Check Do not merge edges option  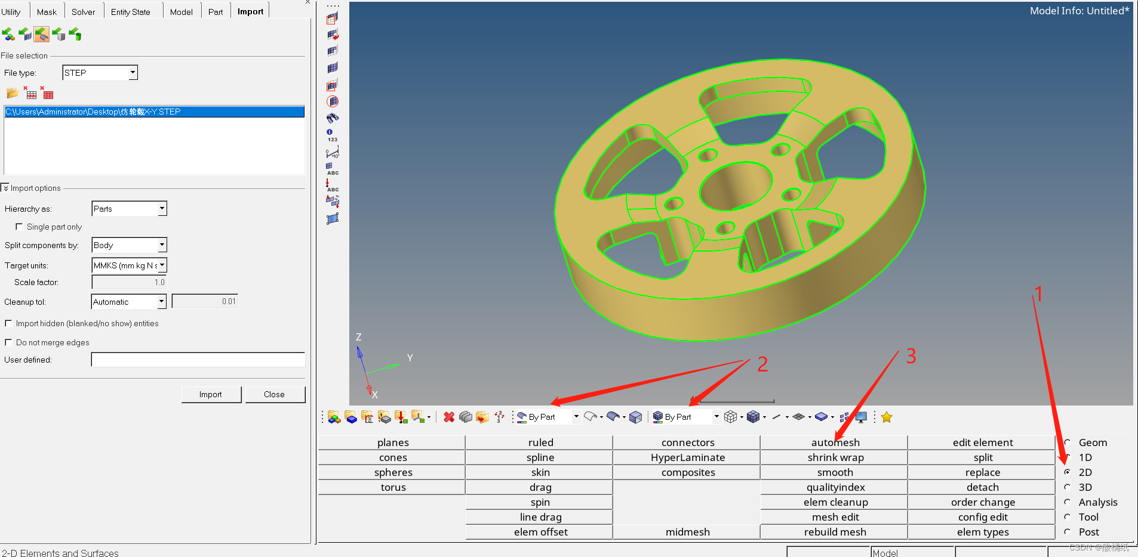click(x=8, y=343)
